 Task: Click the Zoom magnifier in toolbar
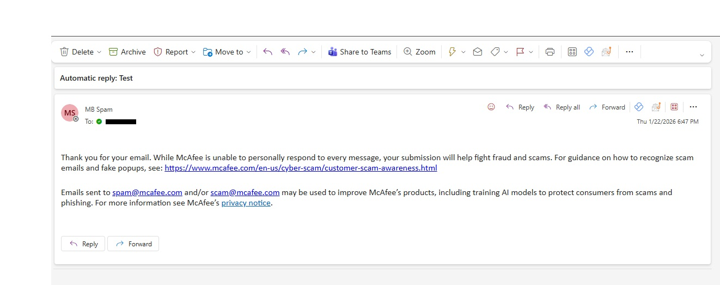pos(419,52)
